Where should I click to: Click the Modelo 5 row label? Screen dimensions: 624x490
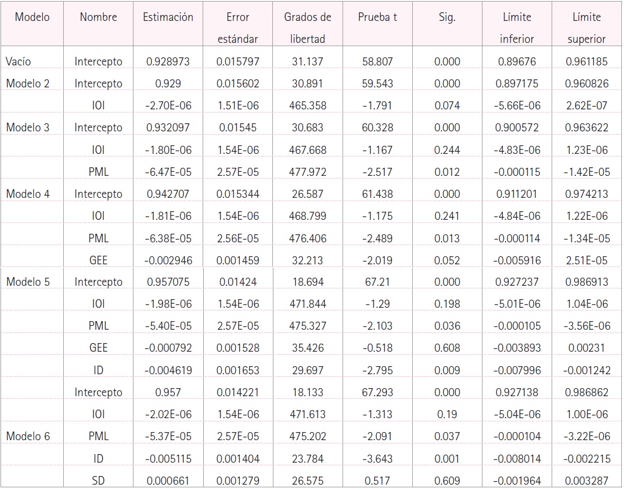[x=28, y=282]
